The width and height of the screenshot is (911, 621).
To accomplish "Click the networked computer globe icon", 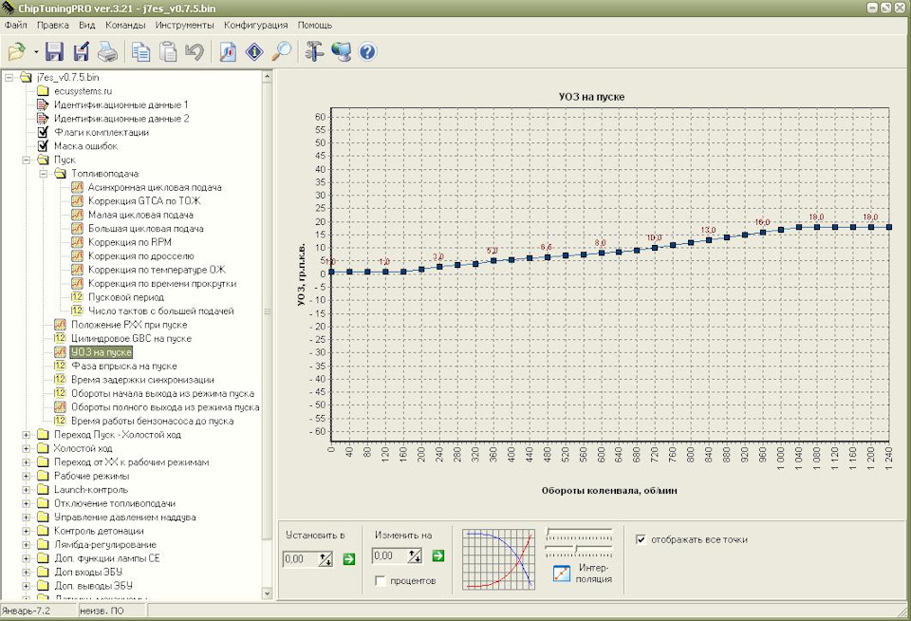I will pyautogui.click(x=341, y=51).
